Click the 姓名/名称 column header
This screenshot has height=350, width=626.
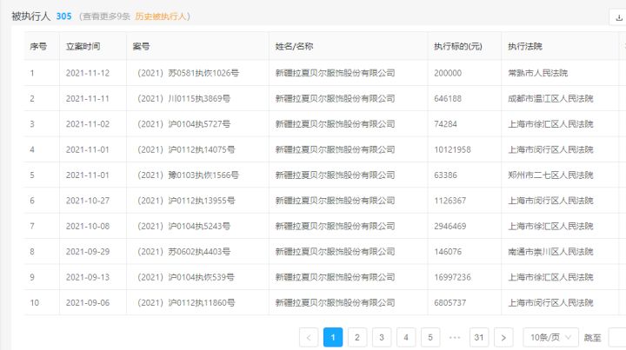(x=294, y=47)
